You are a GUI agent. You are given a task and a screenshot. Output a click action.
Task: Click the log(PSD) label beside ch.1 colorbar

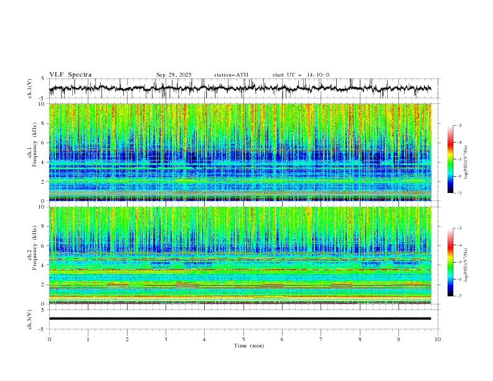(x=466, y=162)
